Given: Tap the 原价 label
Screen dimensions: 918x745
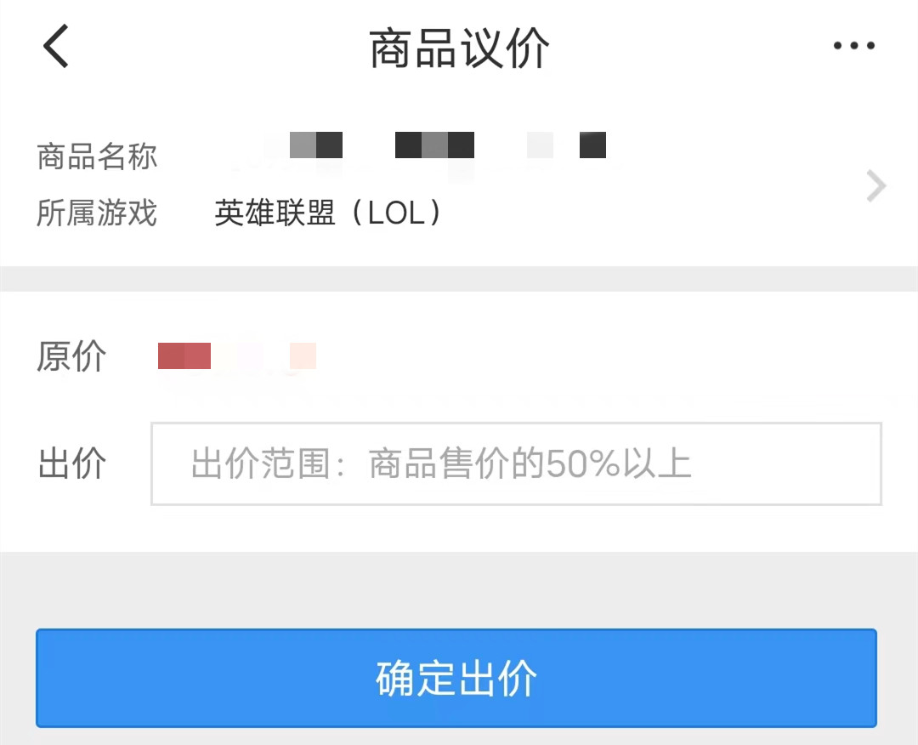Looking at the screenshot, I should [x=71, y=356].
